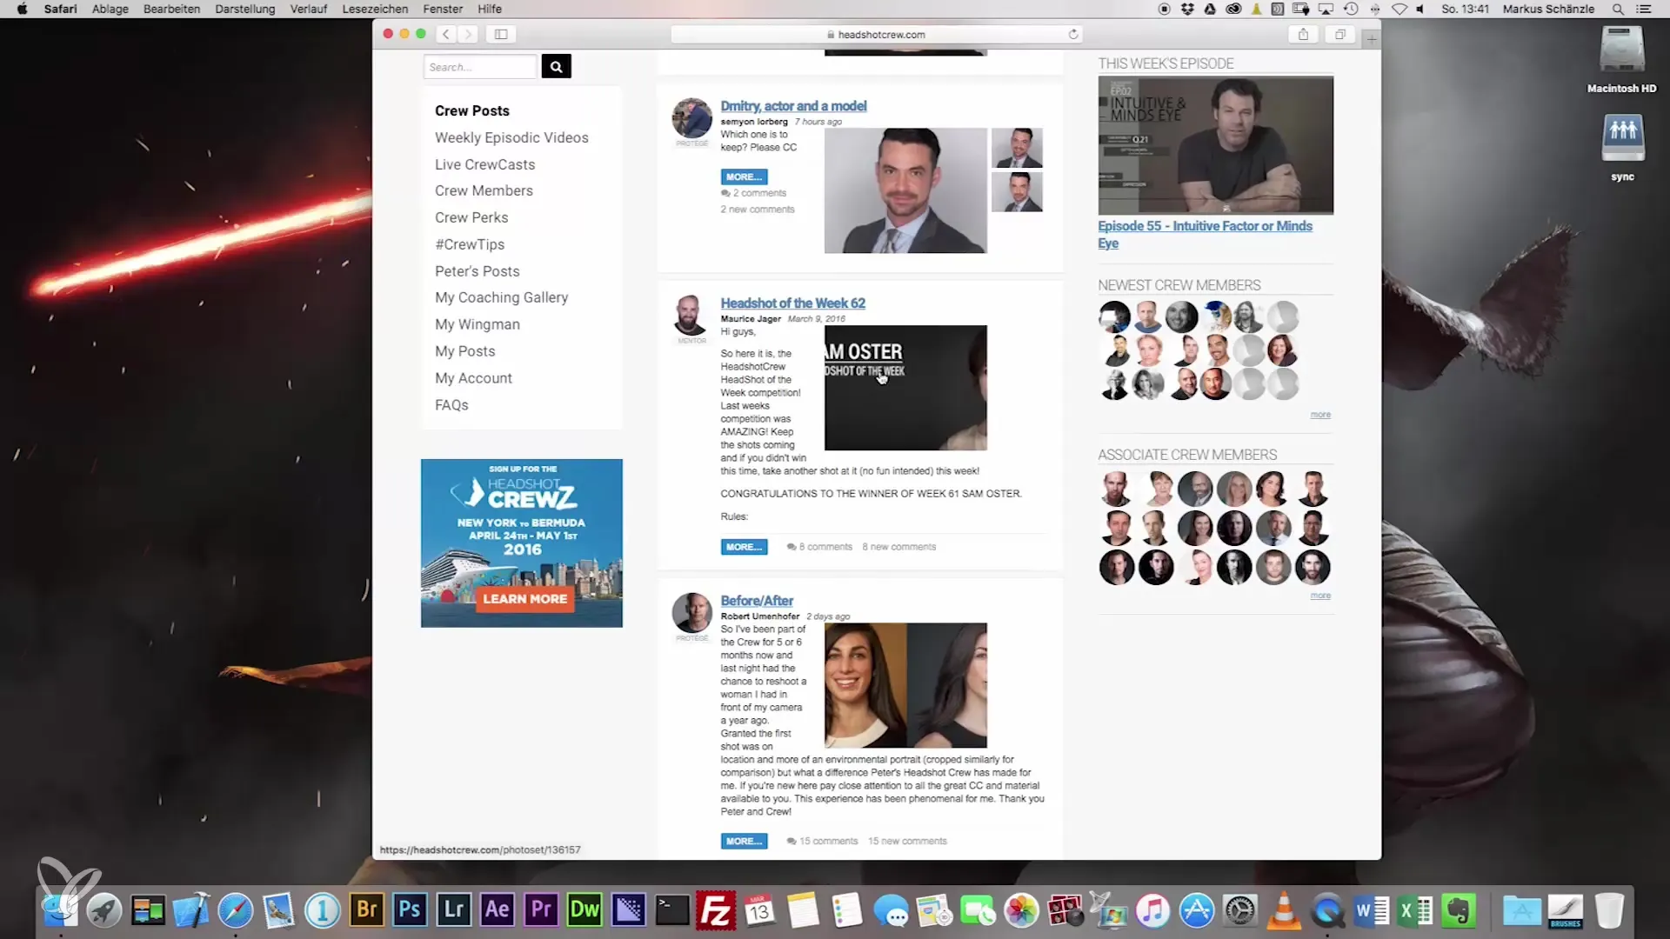This screenshot has height=939, width=1670.
Task: Add a new tab with the plus button
Action: pyautogui.click(x=1372, y=39)
